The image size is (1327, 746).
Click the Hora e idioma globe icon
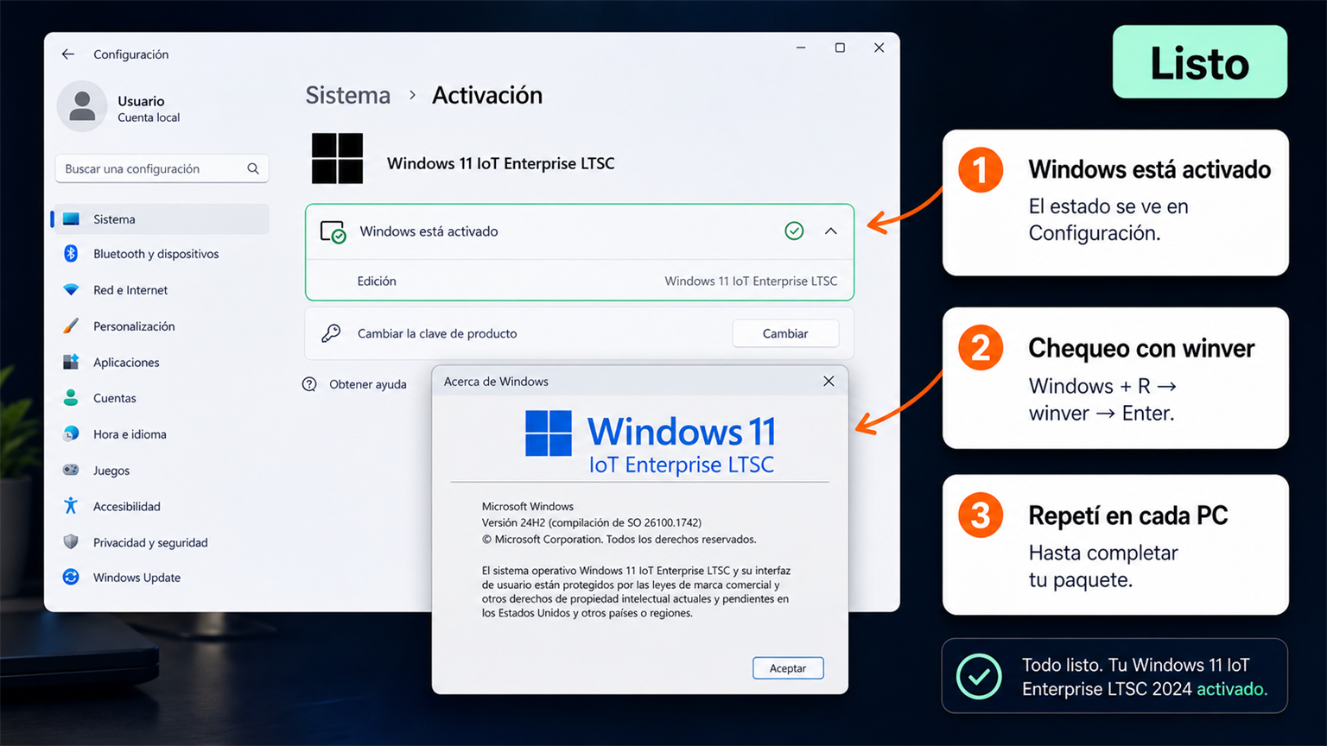(x=71, y=434)
